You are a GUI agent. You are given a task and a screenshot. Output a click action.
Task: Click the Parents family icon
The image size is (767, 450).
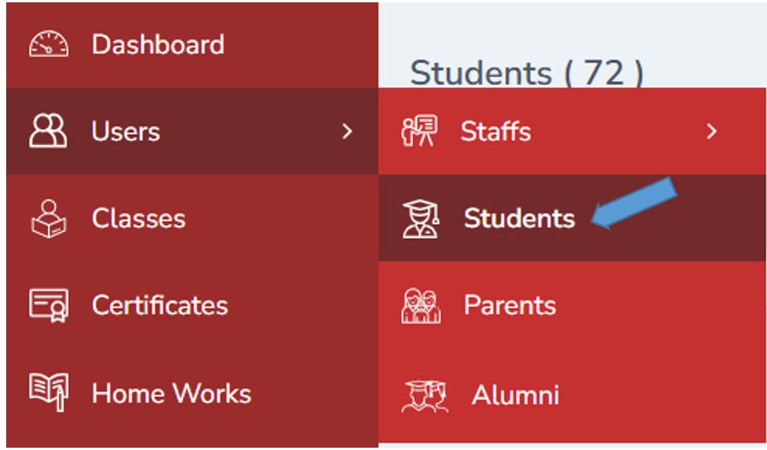421,305
